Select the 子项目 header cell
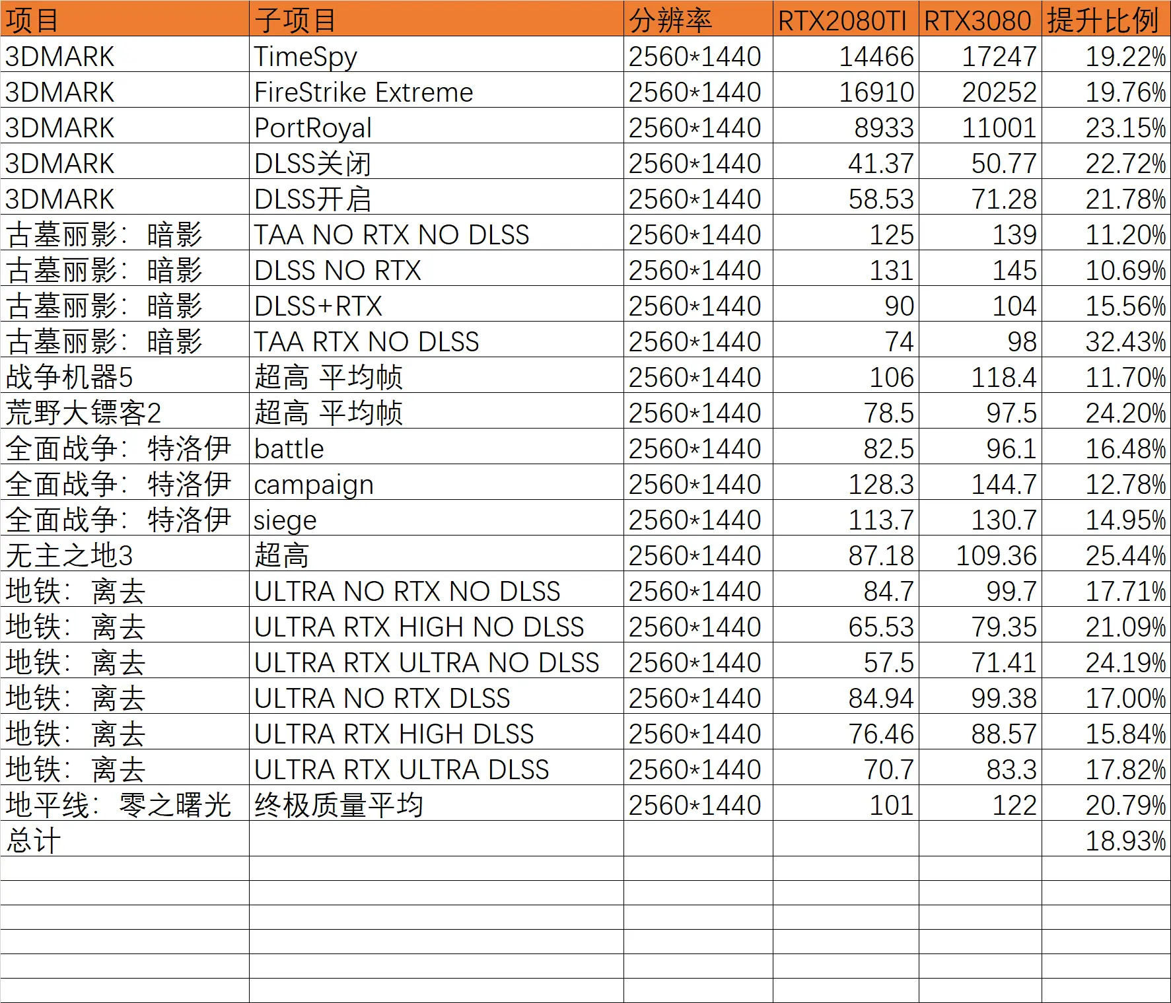Screen dimensions: 1171x1003 coord(436,20)
